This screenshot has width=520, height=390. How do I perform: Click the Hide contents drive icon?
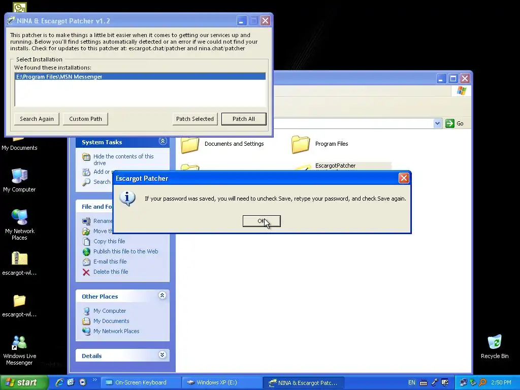point(86,157)
